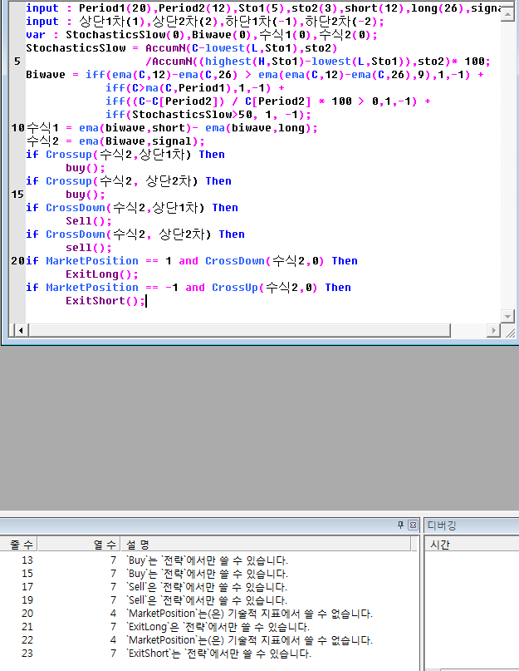
Task: Click the 설 명 column header
Action: coord(266,545)
